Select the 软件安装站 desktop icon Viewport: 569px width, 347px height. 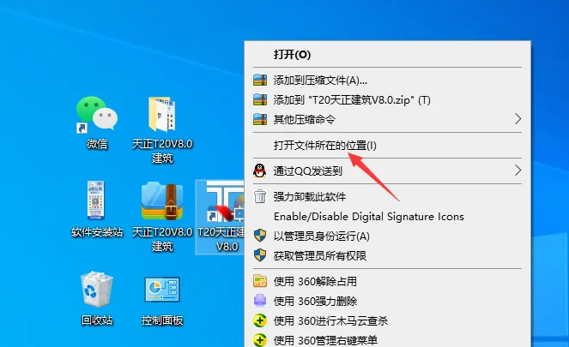pyautogui.click(x=96, y=200)
